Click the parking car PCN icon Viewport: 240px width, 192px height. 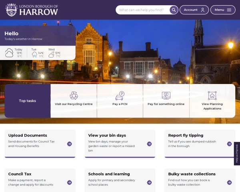tap(120, 96)
